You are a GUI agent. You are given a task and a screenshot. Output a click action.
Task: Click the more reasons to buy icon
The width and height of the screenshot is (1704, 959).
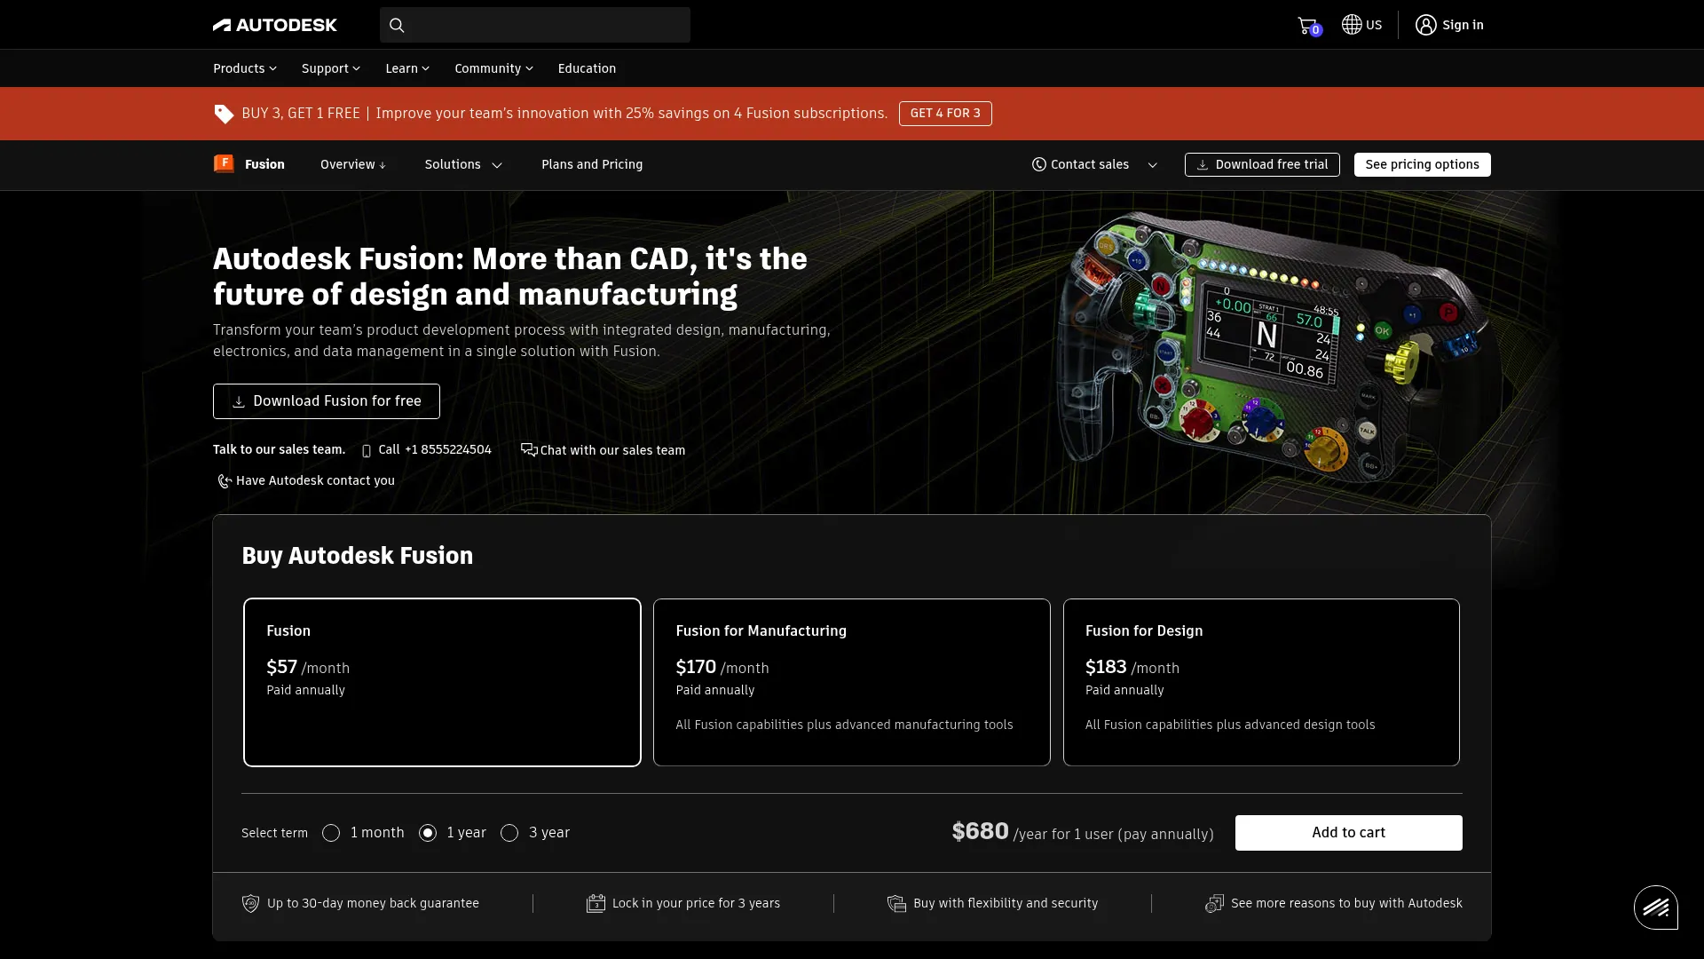(1214, 903)
